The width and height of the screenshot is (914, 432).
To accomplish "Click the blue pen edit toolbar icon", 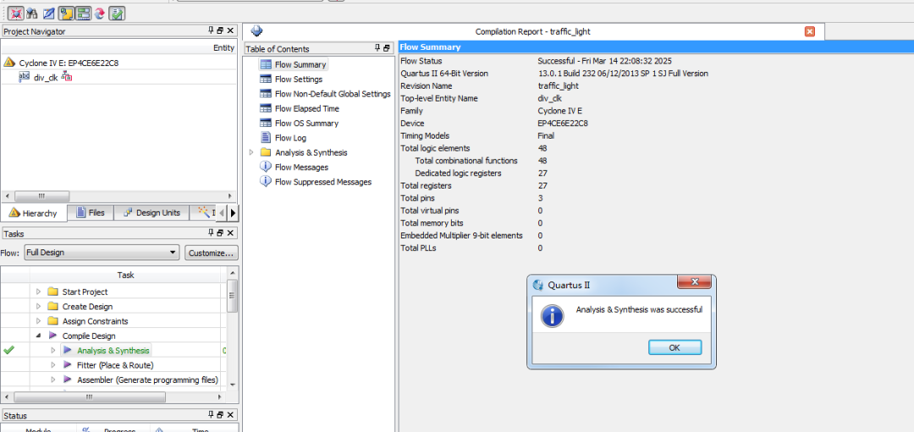I will 49,13.
